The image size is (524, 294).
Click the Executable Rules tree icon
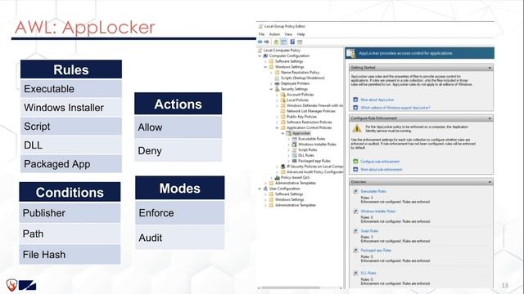tap(295, 139)
